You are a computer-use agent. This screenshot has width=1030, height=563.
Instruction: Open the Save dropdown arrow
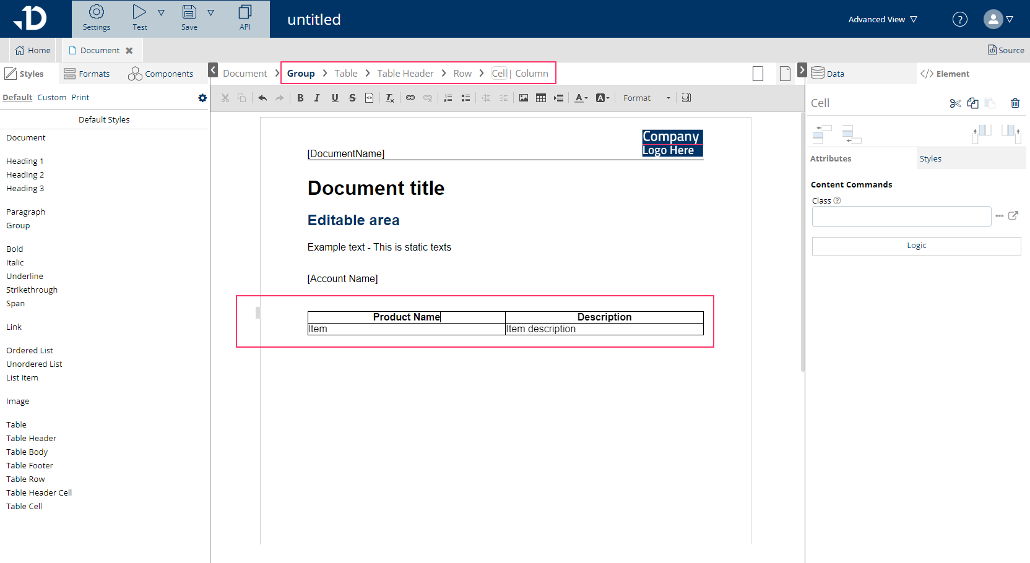210,12
